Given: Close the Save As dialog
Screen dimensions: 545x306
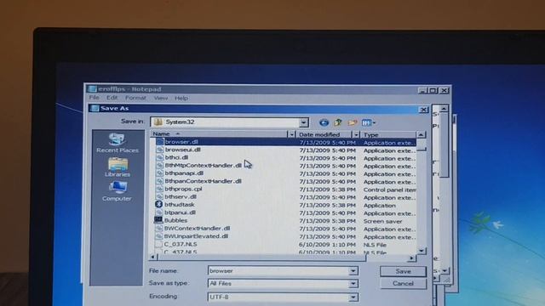Looking at the screenshot, I should click(x=423, y=110).
